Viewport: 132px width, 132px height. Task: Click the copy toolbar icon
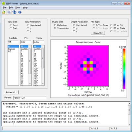pyautogui.click(x=9, y=12)
